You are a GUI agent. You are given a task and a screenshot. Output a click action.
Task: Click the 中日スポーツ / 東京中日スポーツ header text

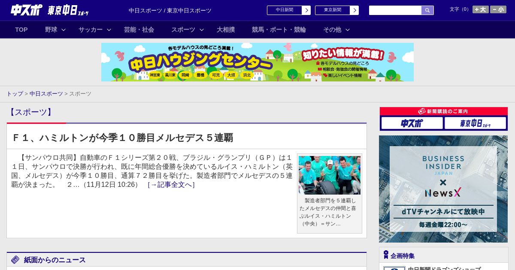coord(170,10)
